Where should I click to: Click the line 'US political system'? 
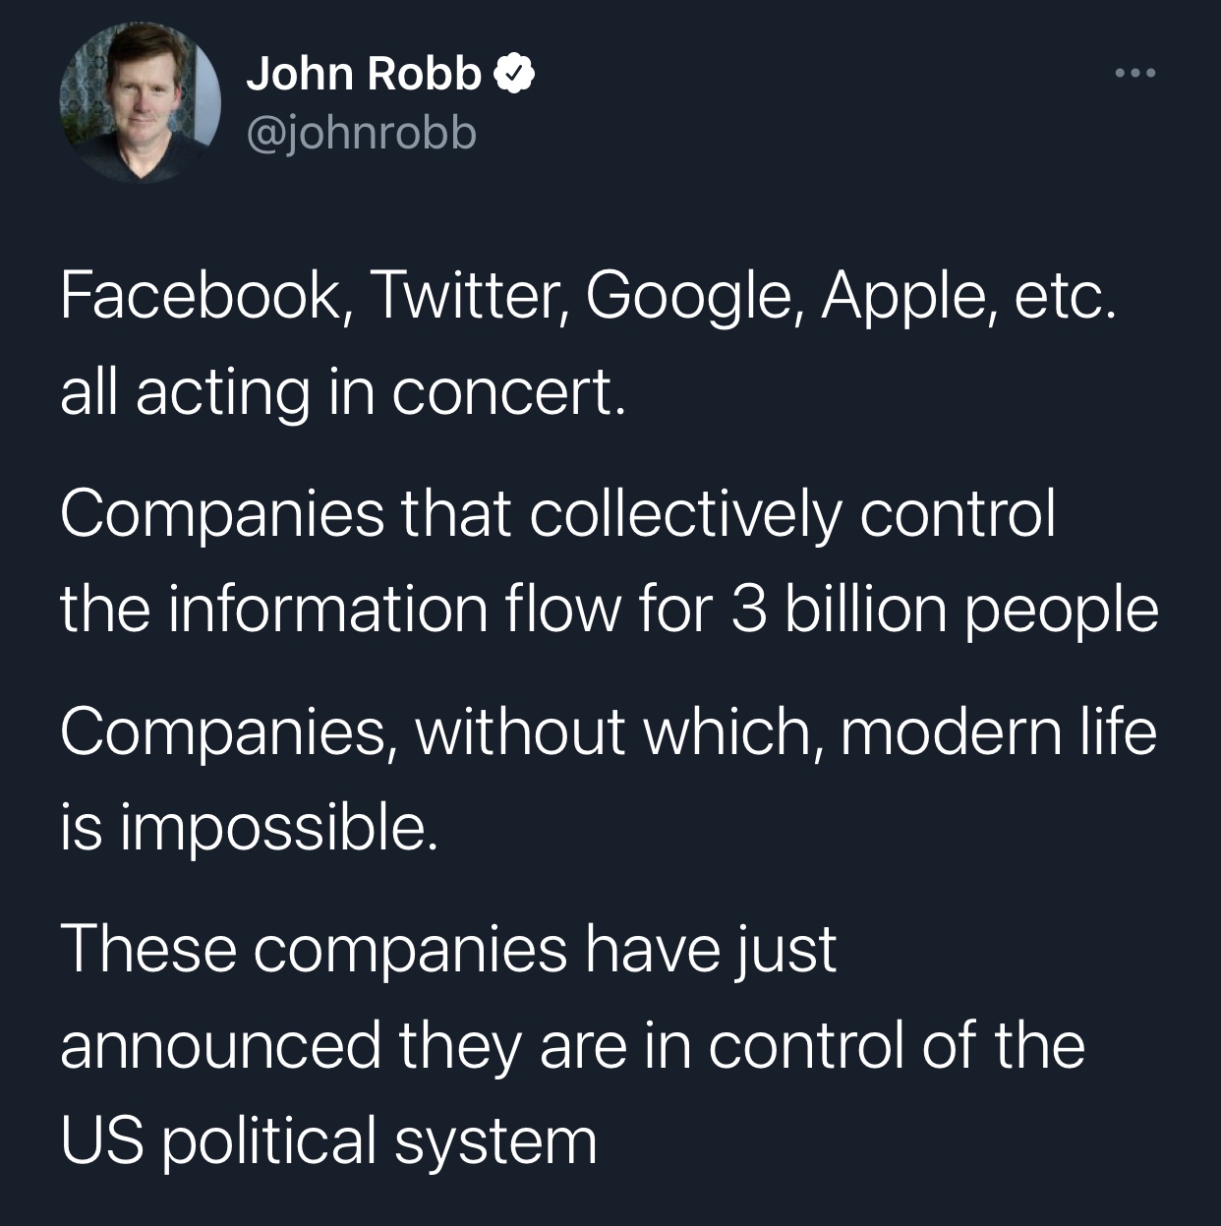[328, 1142]
